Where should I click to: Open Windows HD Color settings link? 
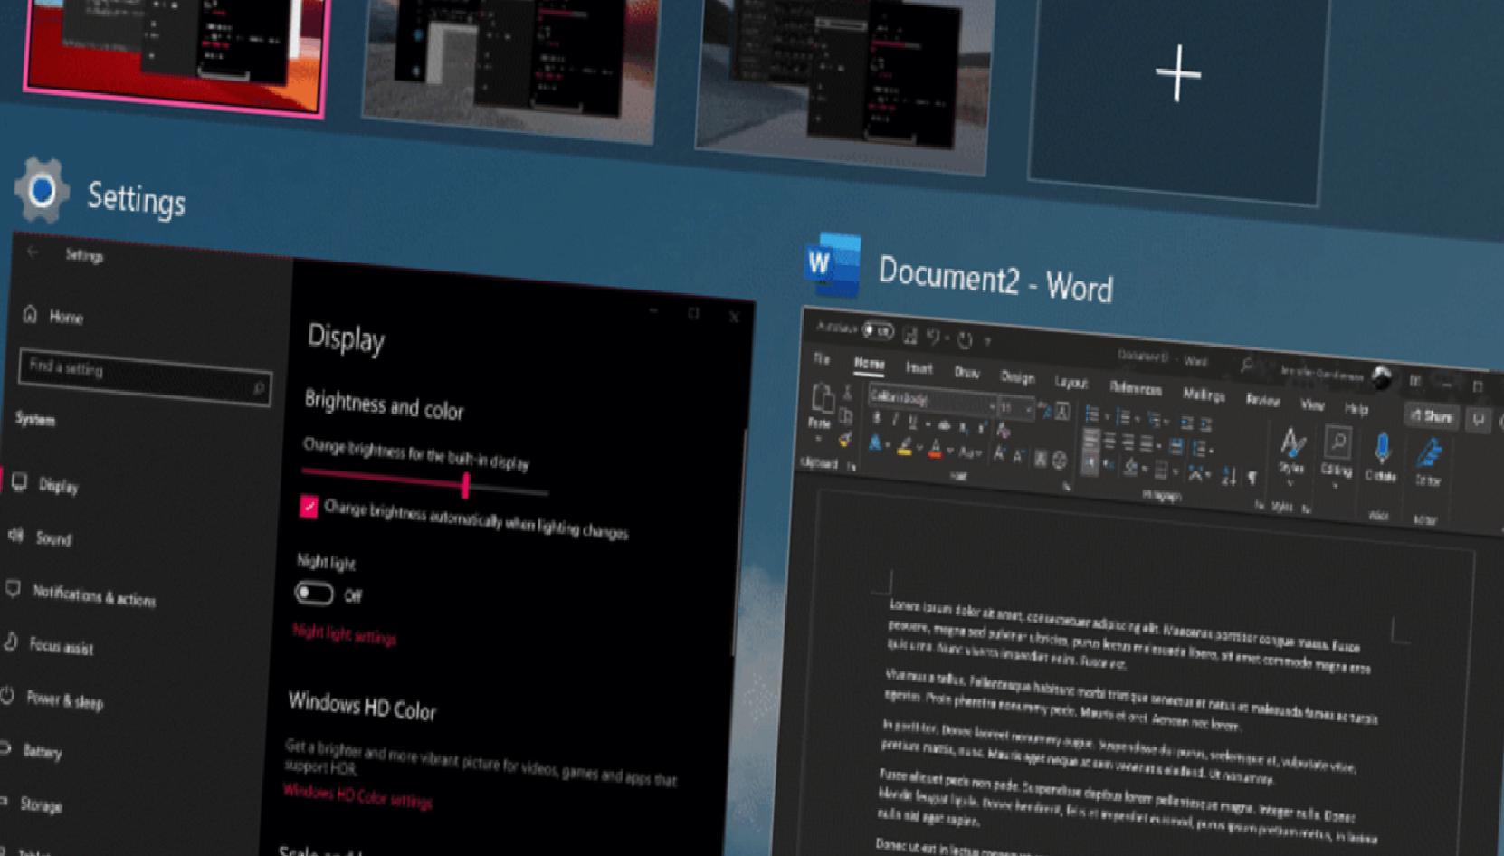(x=357, y=795)
